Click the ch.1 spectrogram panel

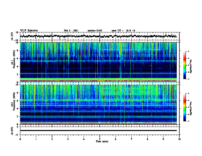(x=98, y=62)
